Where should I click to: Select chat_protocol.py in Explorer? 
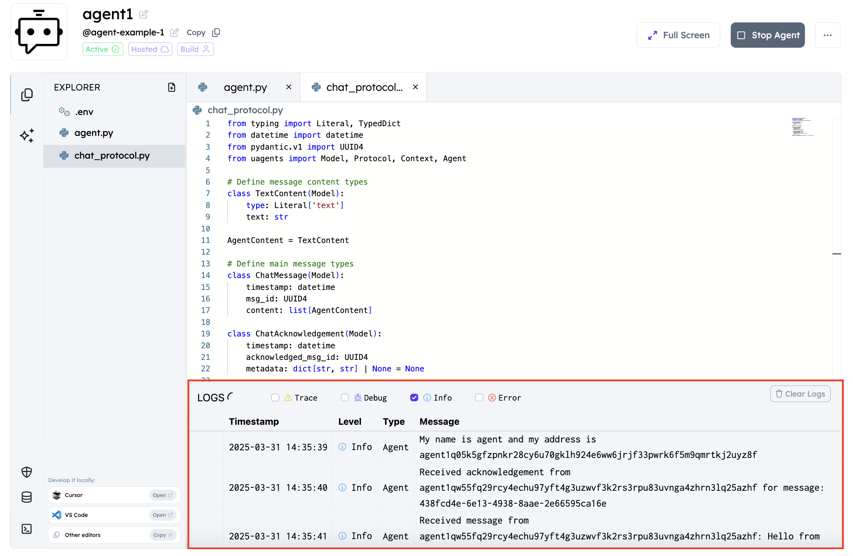coord(114,155)
